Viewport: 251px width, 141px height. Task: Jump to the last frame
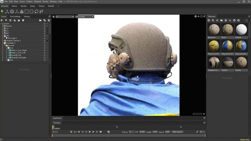(101, 132)
